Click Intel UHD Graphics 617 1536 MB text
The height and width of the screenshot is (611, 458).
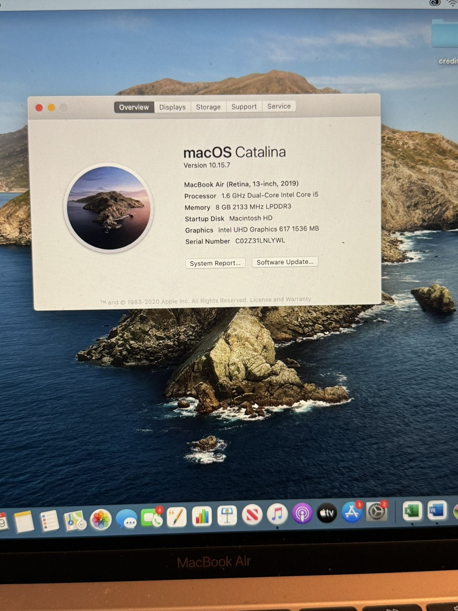pyautogui.click(x=268, y=229)
